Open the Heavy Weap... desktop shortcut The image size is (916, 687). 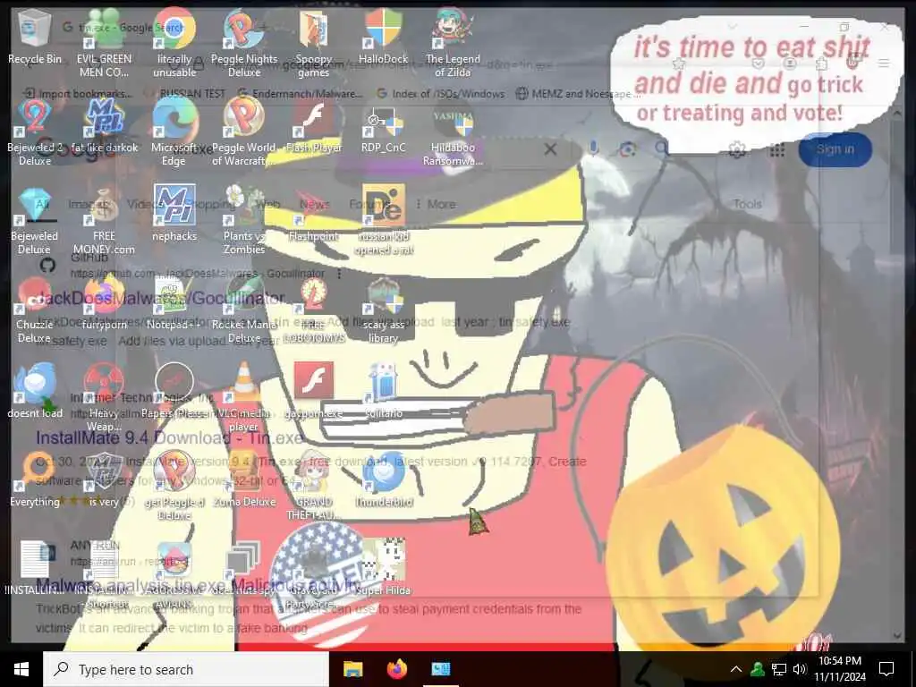tap(104, 397)
